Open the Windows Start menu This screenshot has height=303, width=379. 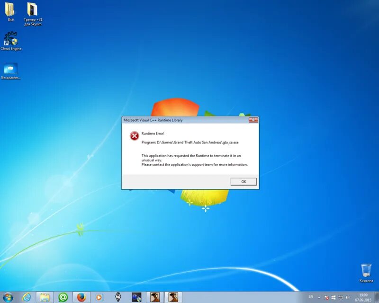(8, 297)
